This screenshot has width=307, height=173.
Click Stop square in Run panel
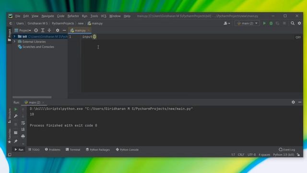16,124
